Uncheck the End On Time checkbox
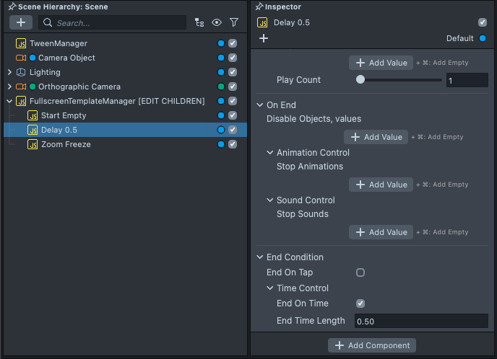The height and width of the screenshot is (359, 497). point(360,303)
